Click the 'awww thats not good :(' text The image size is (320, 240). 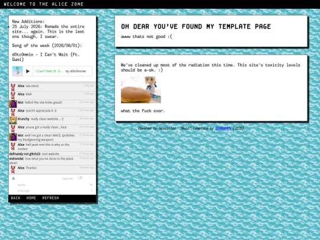click(146, 37)
